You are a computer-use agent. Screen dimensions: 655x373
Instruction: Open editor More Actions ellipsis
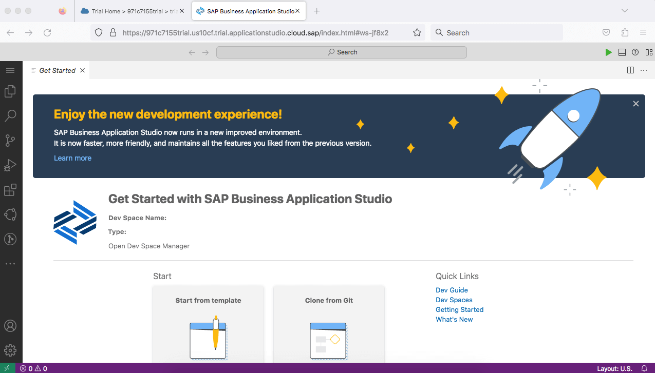pos(644,70)
